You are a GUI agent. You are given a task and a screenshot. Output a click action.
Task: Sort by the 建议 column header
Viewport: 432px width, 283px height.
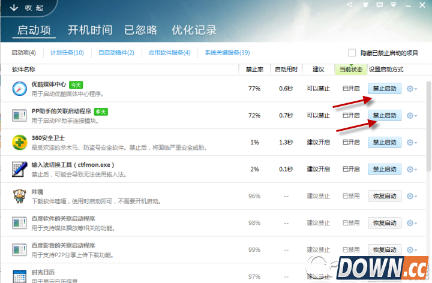coord(318,70)
